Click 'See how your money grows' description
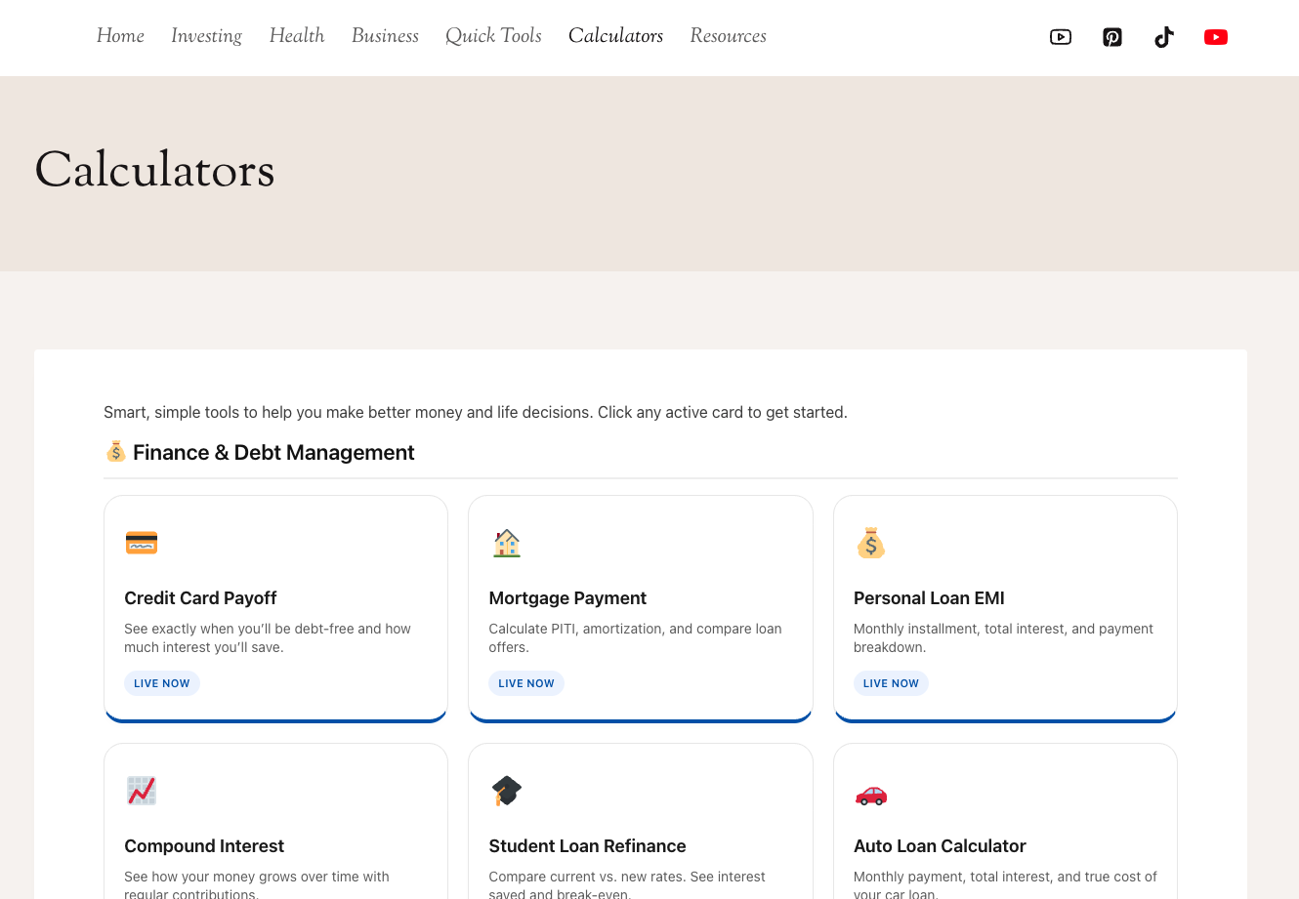The image size is (1299, 899). click(257, 884)
